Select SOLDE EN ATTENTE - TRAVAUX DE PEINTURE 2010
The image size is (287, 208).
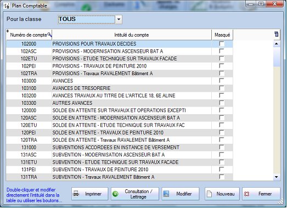[108, 133]
